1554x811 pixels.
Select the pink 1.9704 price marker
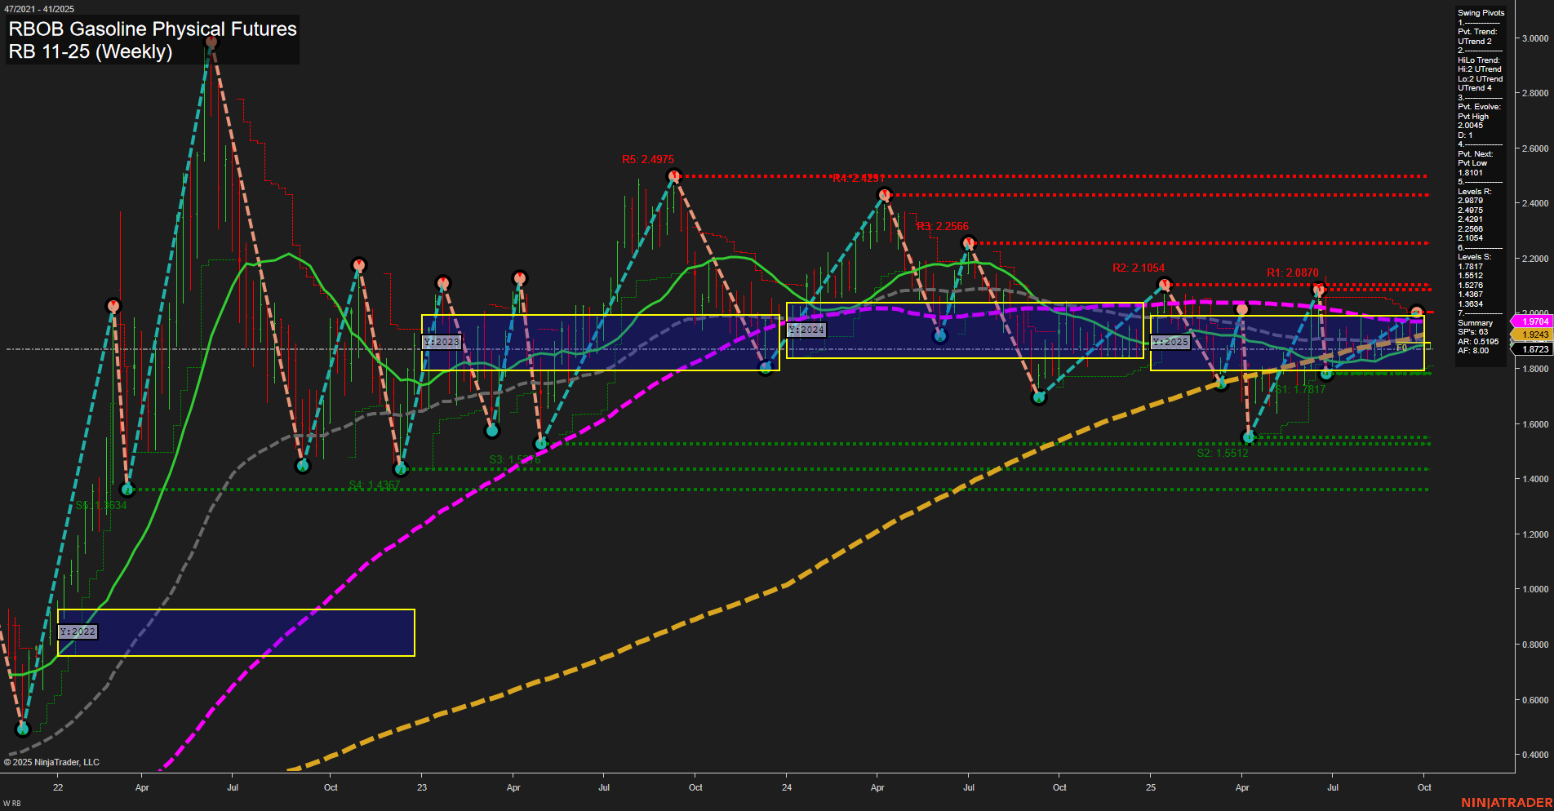pos(1533,321)
